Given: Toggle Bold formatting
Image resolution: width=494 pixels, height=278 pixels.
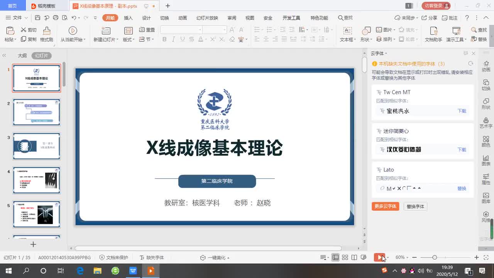Looking at the screenshot, I should point(164,39).
